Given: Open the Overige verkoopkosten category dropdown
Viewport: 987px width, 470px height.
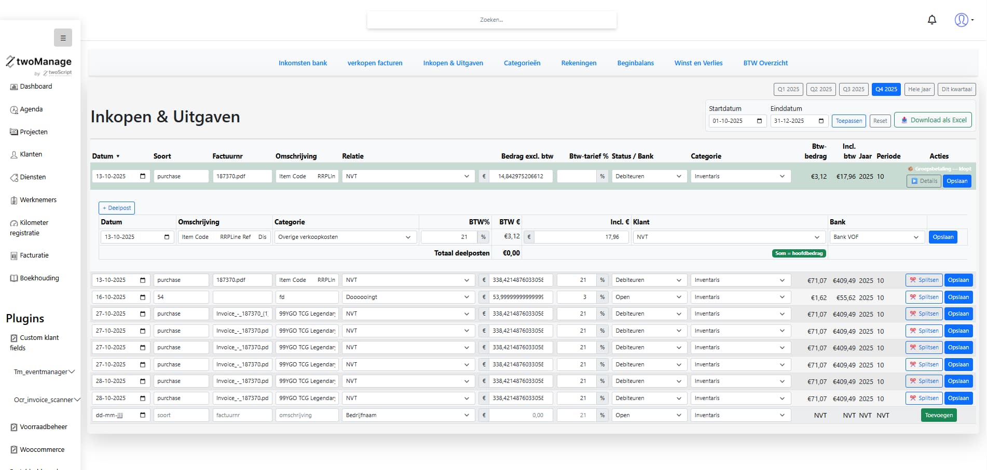Looking at the screenshot, I should (345, 237).
